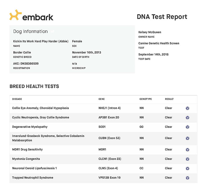Click the Canine Genetic Health Screen text

[159, 43]
